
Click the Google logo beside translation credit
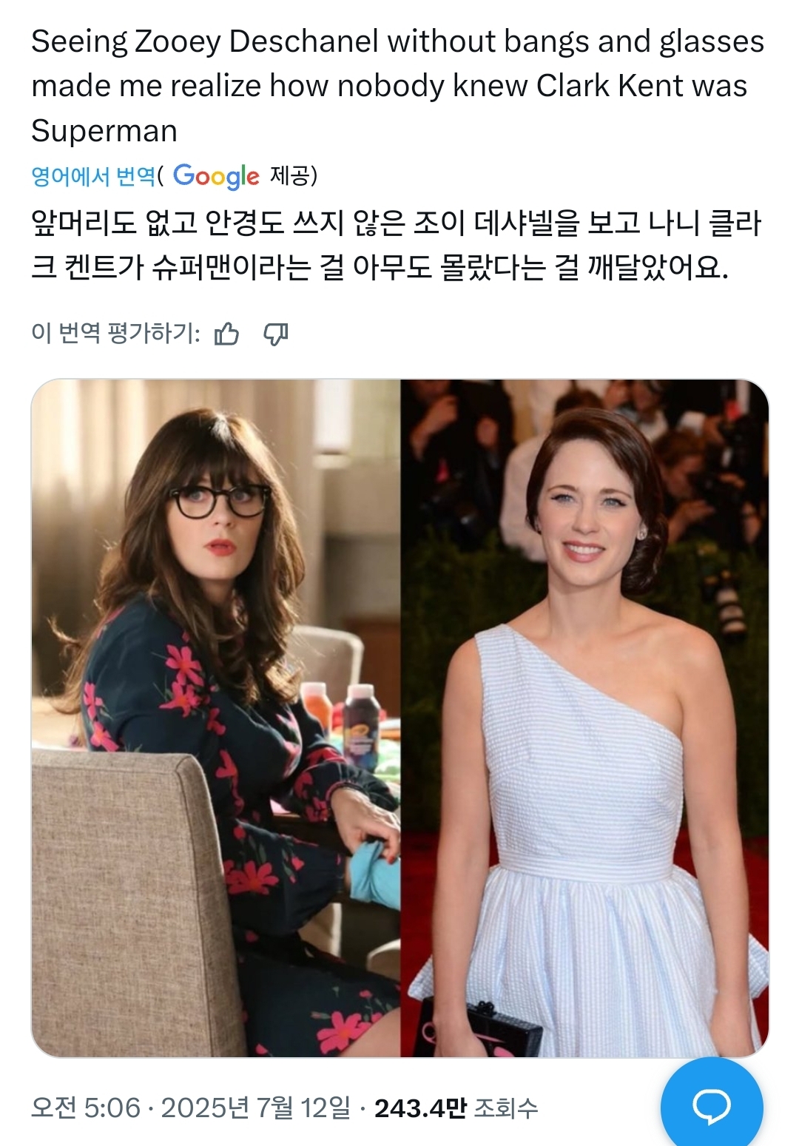(216, 176)
